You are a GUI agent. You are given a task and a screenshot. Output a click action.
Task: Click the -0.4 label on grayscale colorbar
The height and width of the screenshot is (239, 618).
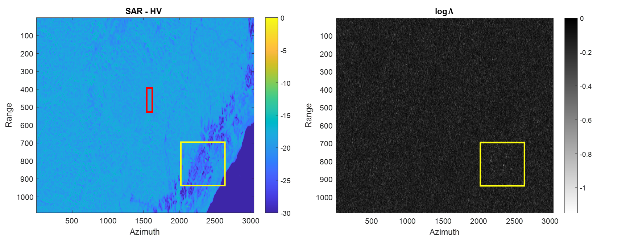point(586,86)
